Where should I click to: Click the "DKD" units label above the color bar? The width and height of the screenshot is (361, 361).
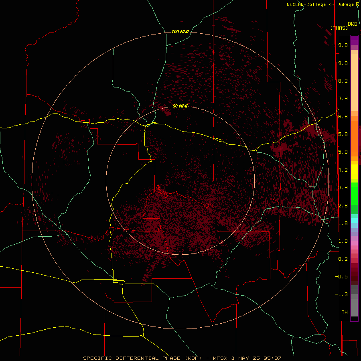(x=353, y=24)
